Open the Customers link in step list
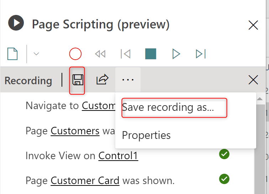The image size is (269, 194). pos(75,131)
